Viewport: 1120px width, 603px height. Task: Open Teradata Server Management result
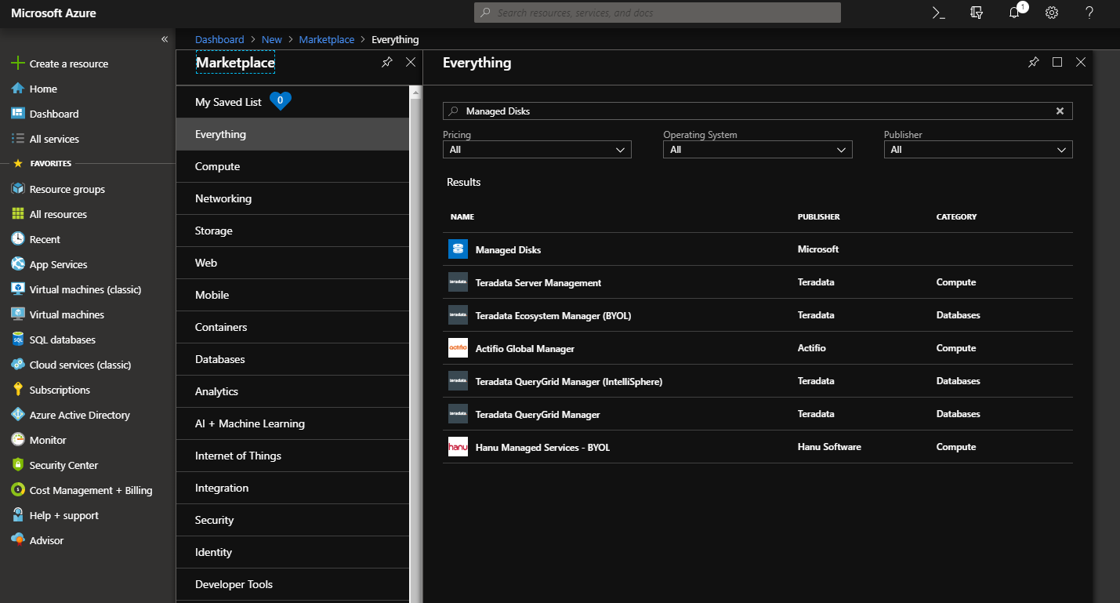pos(758,282)
